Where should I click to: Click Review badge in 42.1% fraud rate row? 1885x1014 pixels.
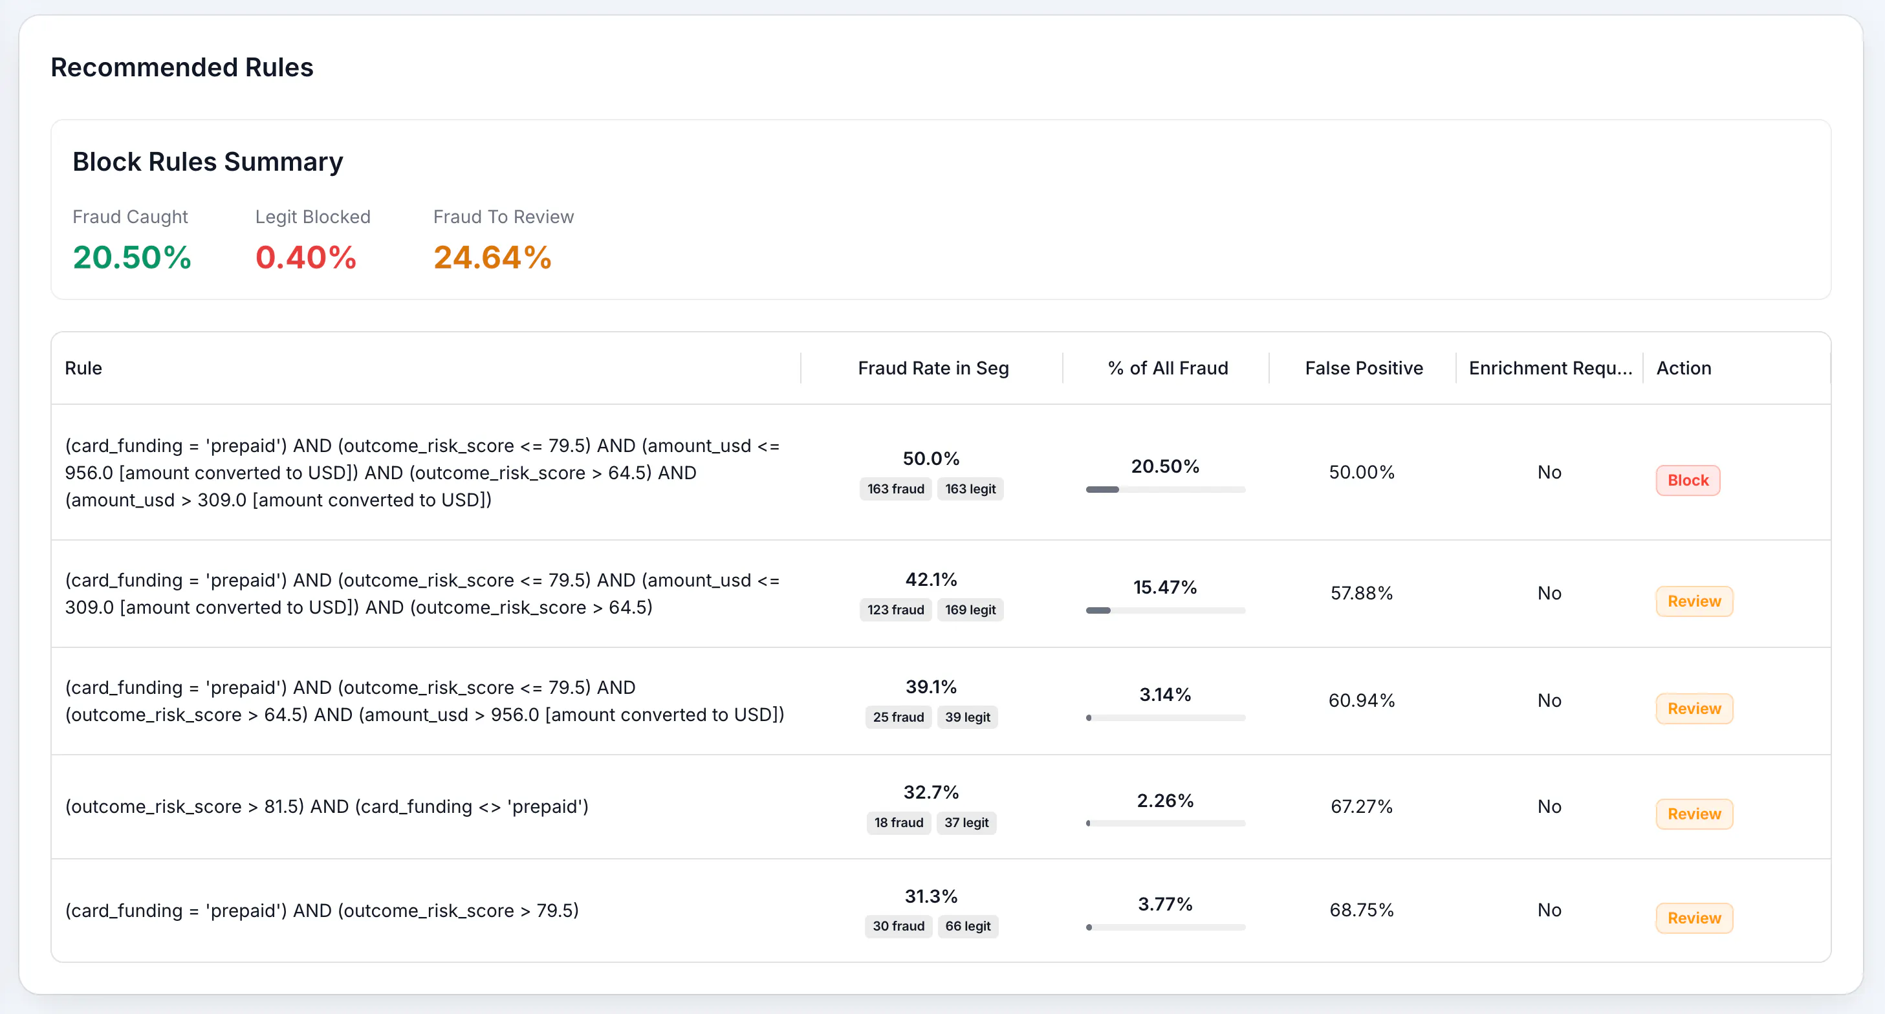(1694, 601)
